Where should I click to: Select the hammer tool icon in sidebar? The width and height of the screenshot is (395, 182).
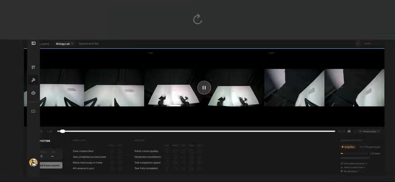pos(33,80)
